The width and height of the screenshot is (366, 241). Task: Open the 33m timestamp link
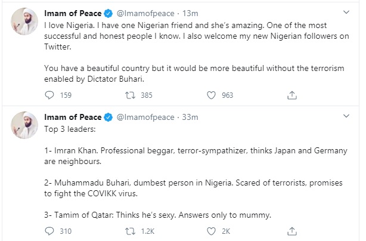(x=188, y=117)
